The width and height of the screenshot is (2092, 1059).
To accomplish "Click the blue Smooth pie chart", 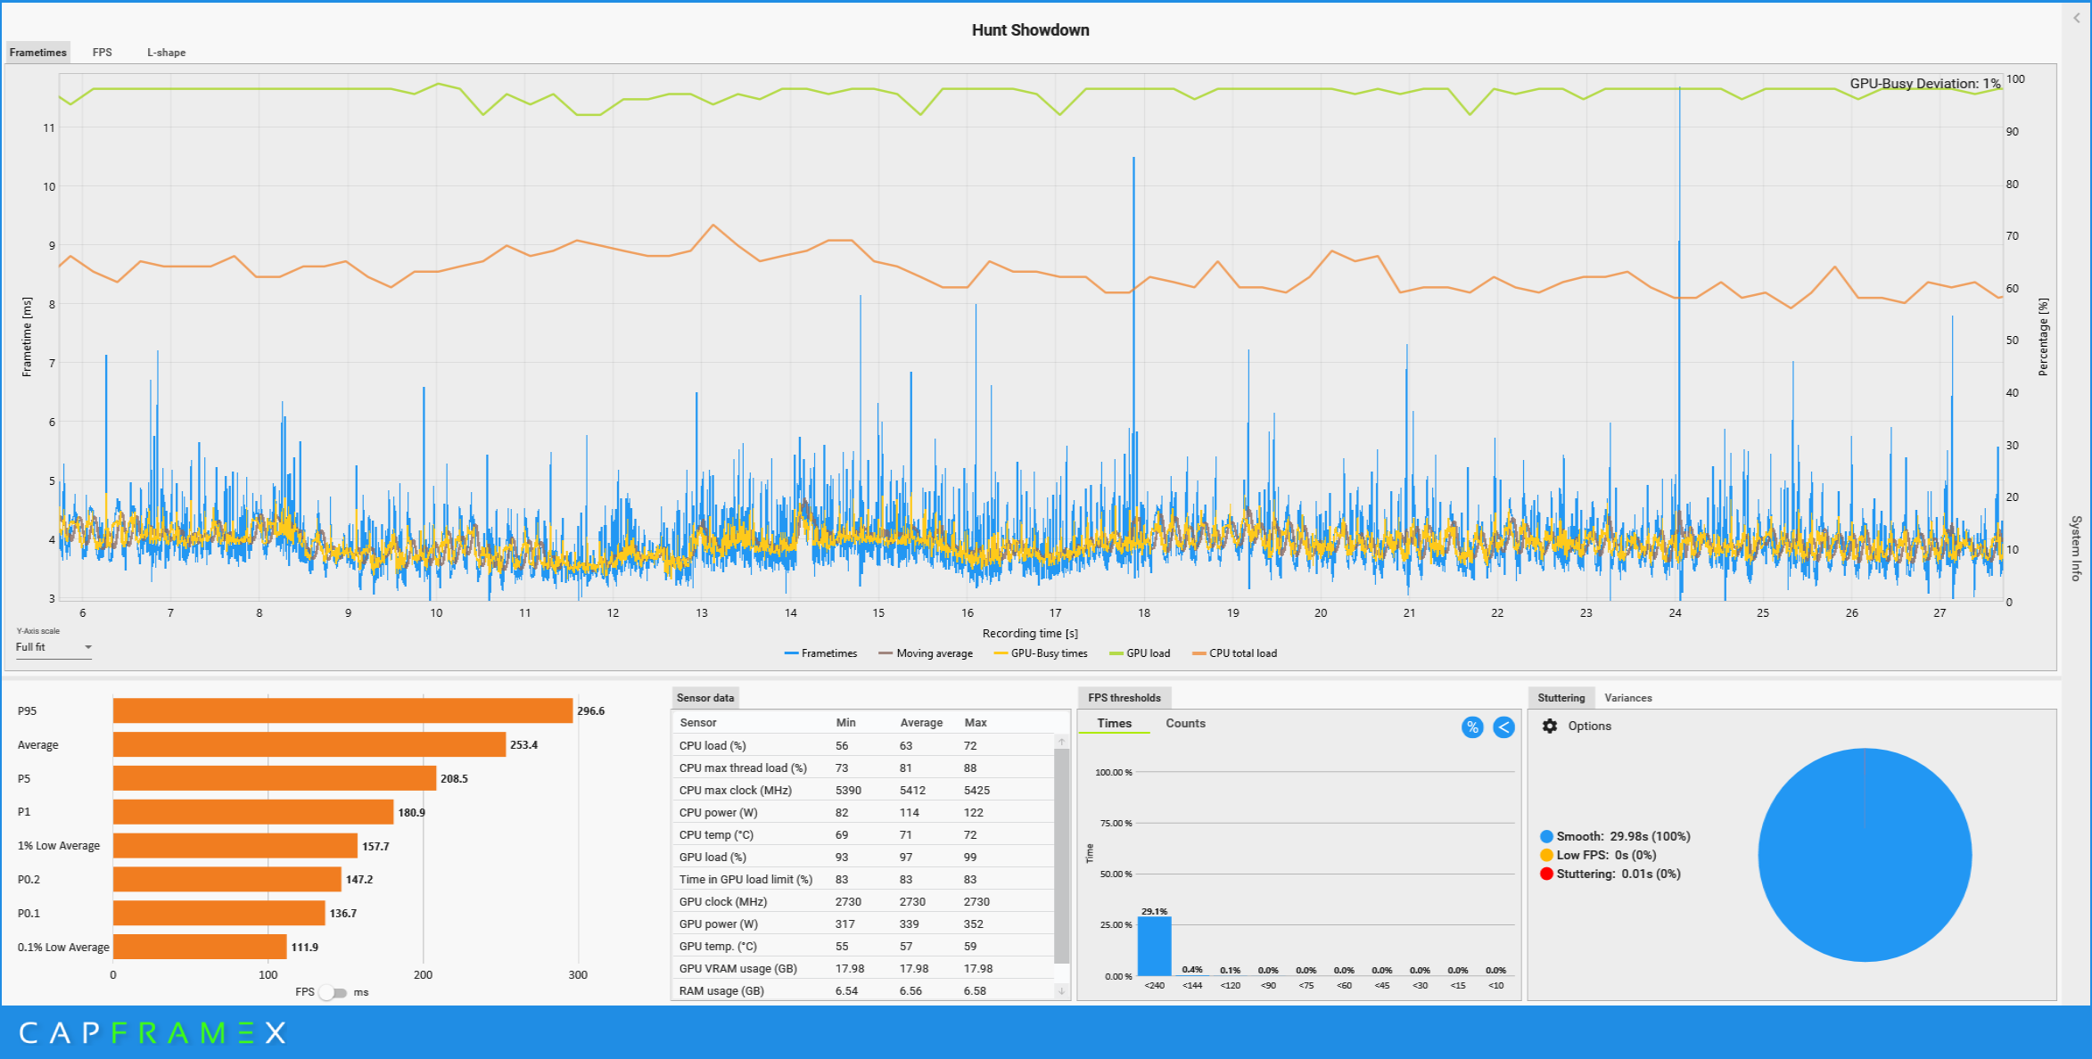I will pos(1864,856).
